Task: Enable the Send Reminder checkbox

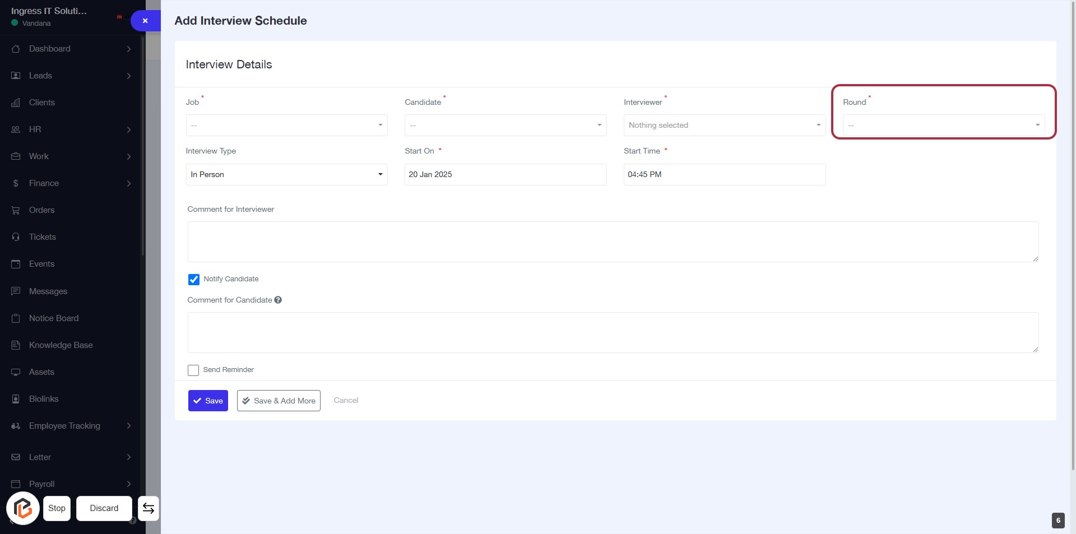Action: (193, 370)
